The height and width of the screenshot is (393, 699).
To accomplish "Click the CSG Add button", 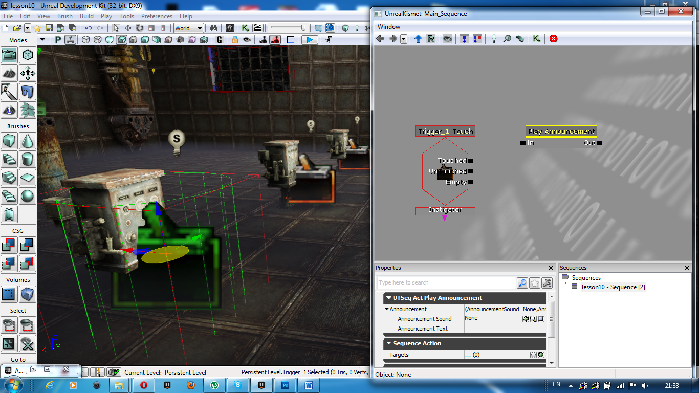I will (10, 245).
